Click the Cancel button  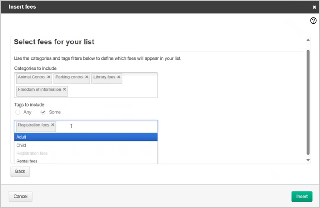pyautogui.click(x=21, y=197)
